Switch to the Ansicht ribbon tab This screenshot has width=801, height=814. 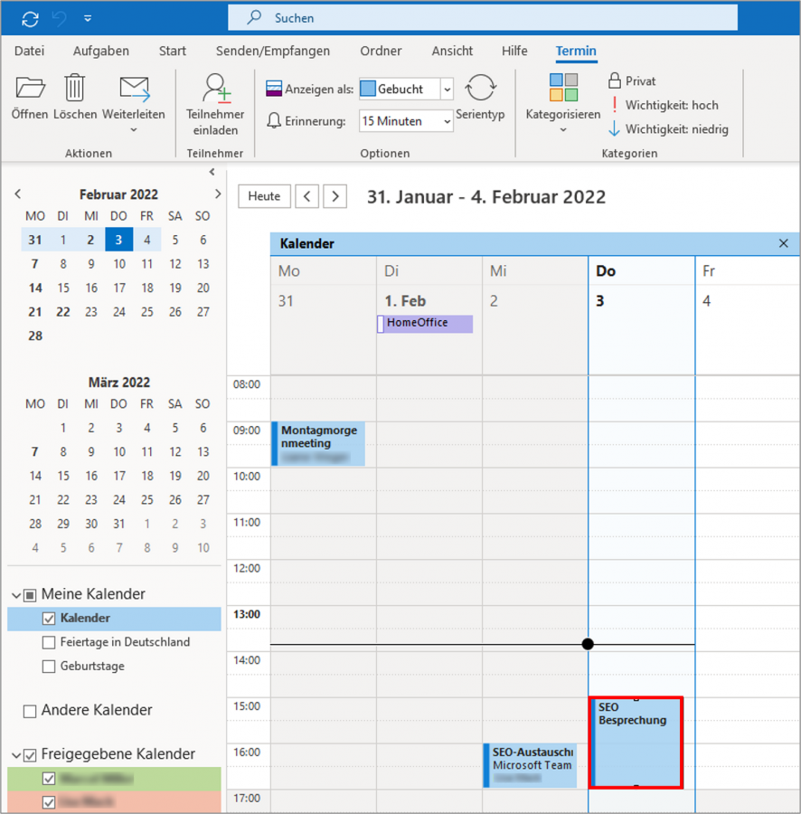click(452, 52)
